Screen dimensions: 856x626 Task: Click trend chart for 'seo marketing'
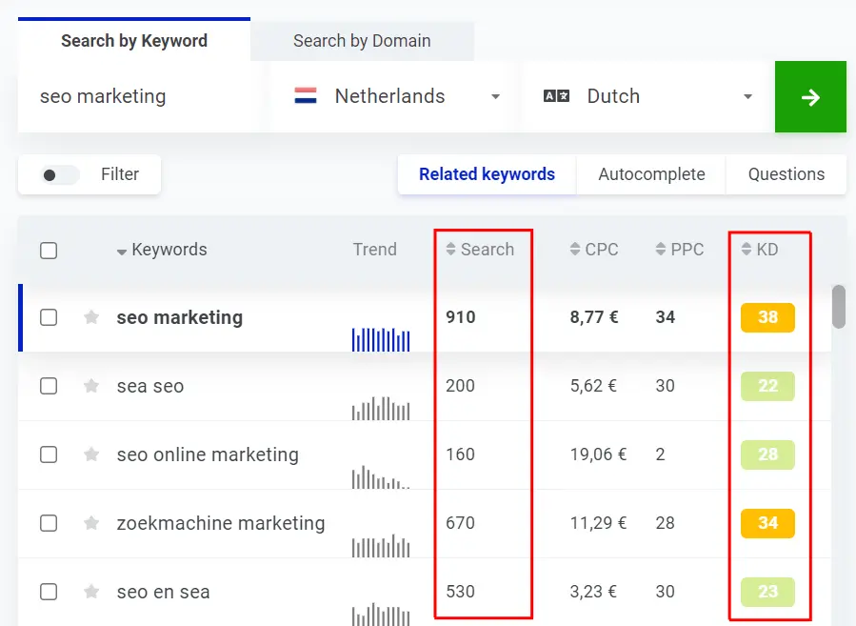[x=381, y=339]
